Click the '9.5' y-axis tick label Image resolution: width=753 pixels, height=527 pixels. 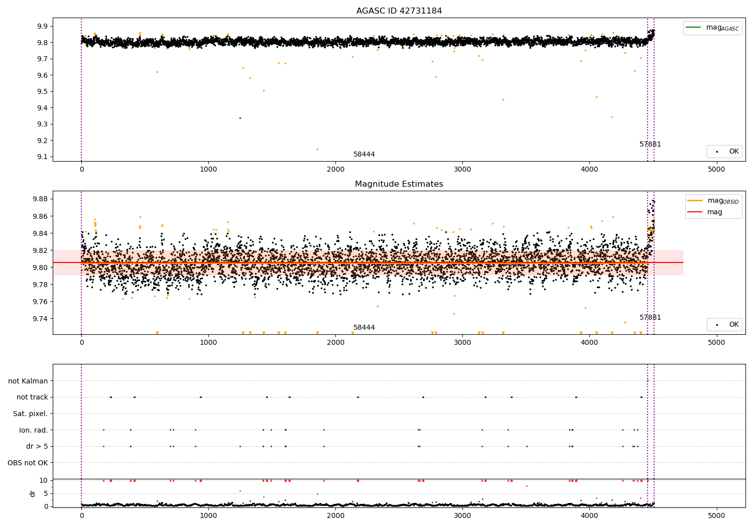pos(43,91)
